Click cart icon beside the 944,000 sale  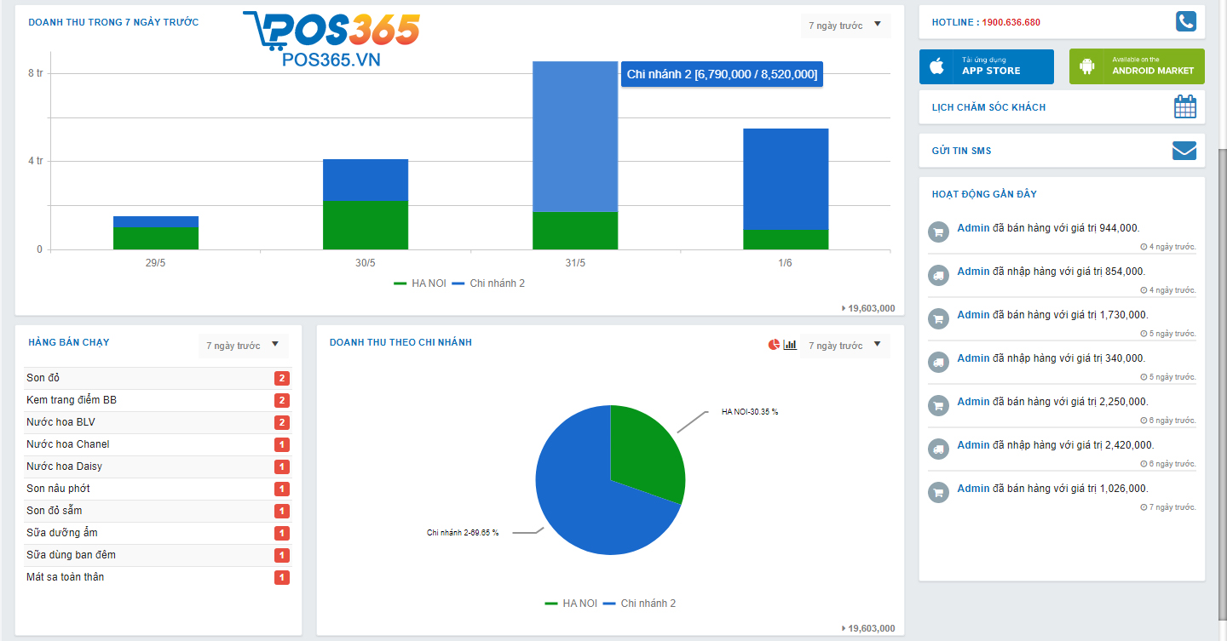[938, 232]
